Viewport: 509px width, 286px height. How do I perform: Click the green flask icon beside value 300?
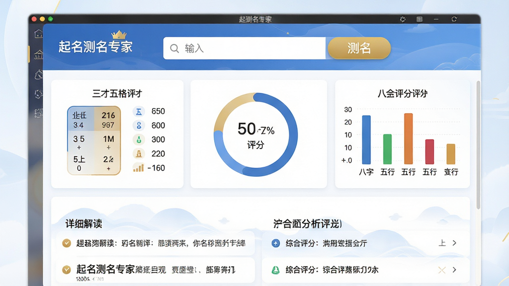pos(139,140)
